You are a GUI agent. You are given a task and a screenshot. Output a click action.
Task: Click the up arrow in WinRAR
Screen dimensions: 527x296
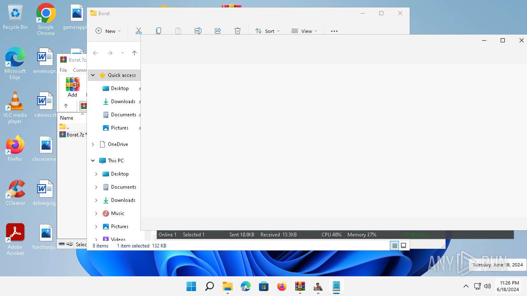pyautogui.click(x=66, y=106)
